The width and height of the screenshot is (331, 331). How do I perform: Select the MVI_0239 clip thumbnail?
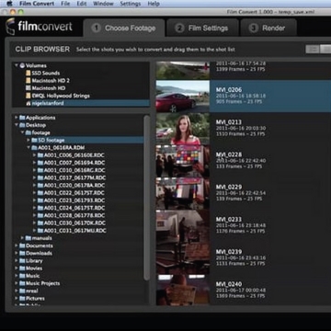pyautogui.click(x=183, y=258)
